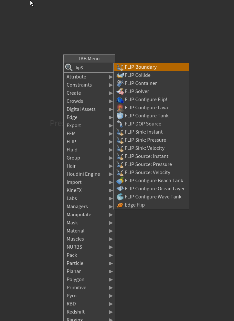The width and height of the screenshot is (234, 321).
Task: Open the Pyro submenu
Action: pos(89,296)
